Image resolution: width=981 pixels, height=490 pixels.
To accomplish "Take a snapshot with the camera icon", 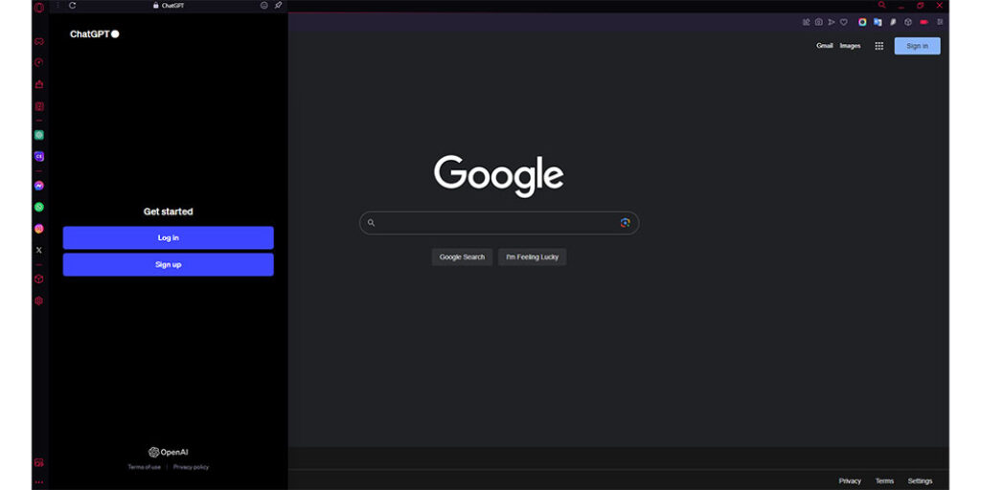I will [819, 22].
